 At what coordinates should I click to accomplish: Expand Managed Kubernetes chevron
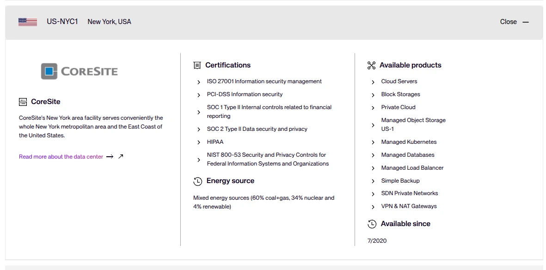pos(373,142)
